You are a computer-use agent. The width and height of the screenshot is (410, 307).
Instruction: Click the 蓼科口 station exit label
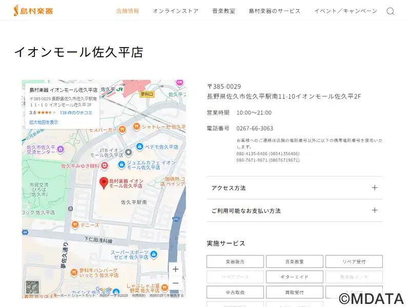[147, 94]
